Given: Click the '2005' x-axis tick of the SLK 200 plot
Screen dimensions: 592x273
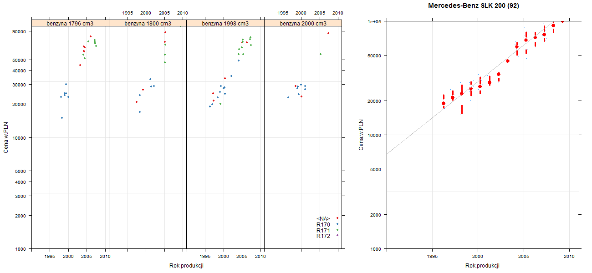Looking at the screenshot, I should click(524, 257).
